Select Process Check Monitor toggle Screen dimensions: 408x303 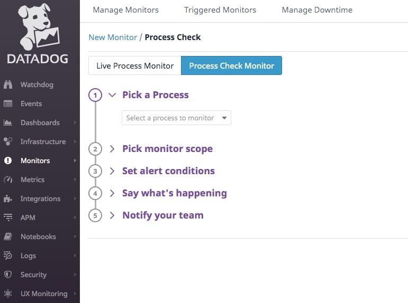pyautogui.click(x=231, y=66)
